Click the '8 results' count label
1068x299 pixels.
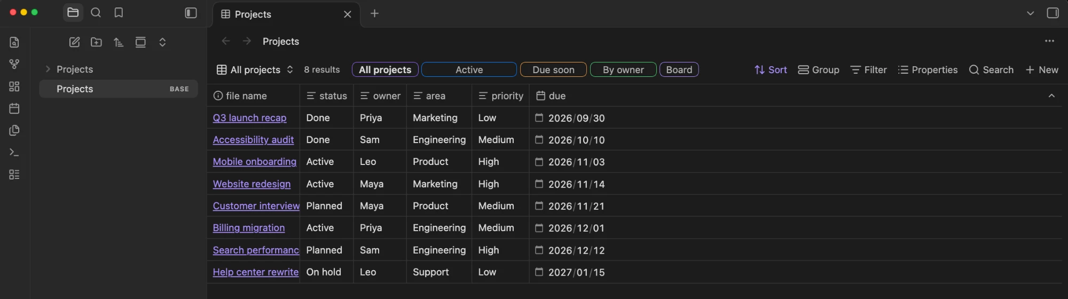322,70
